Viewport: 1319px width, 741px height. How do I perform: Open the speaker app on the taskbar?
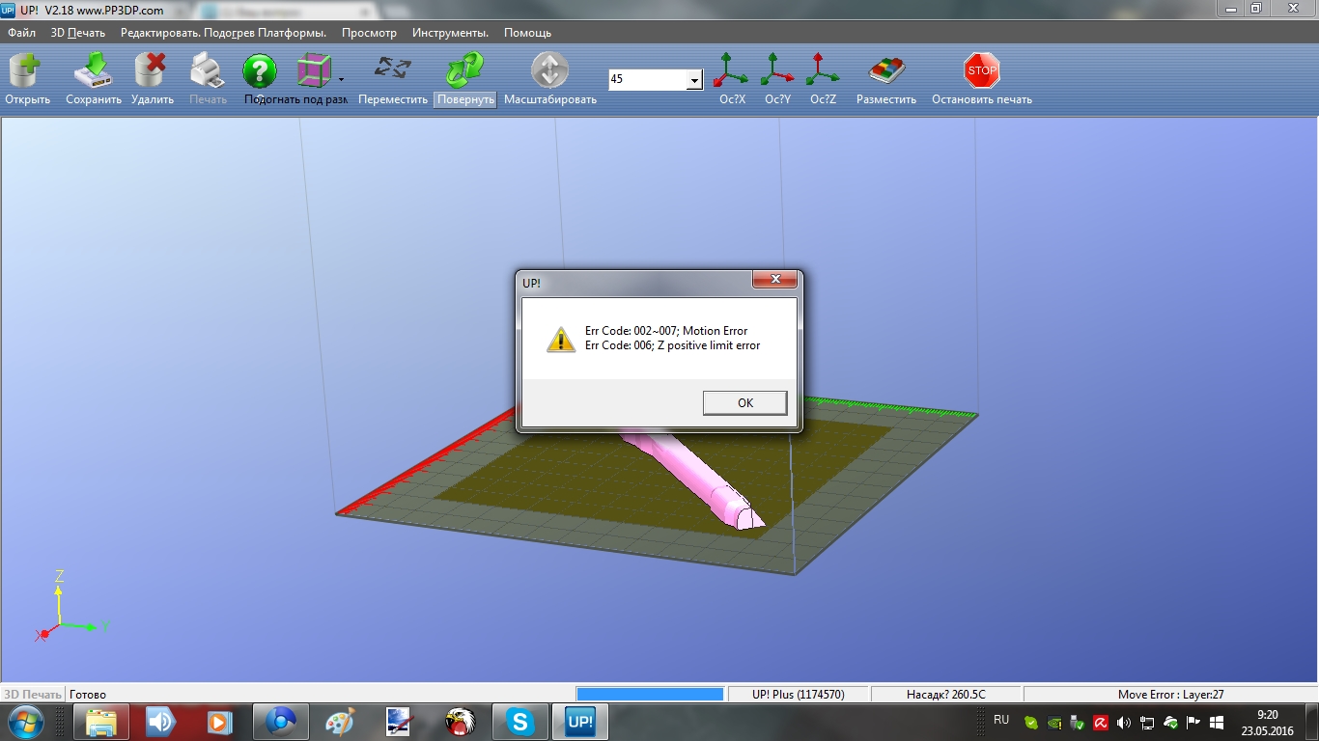click(x=161, y=722)
